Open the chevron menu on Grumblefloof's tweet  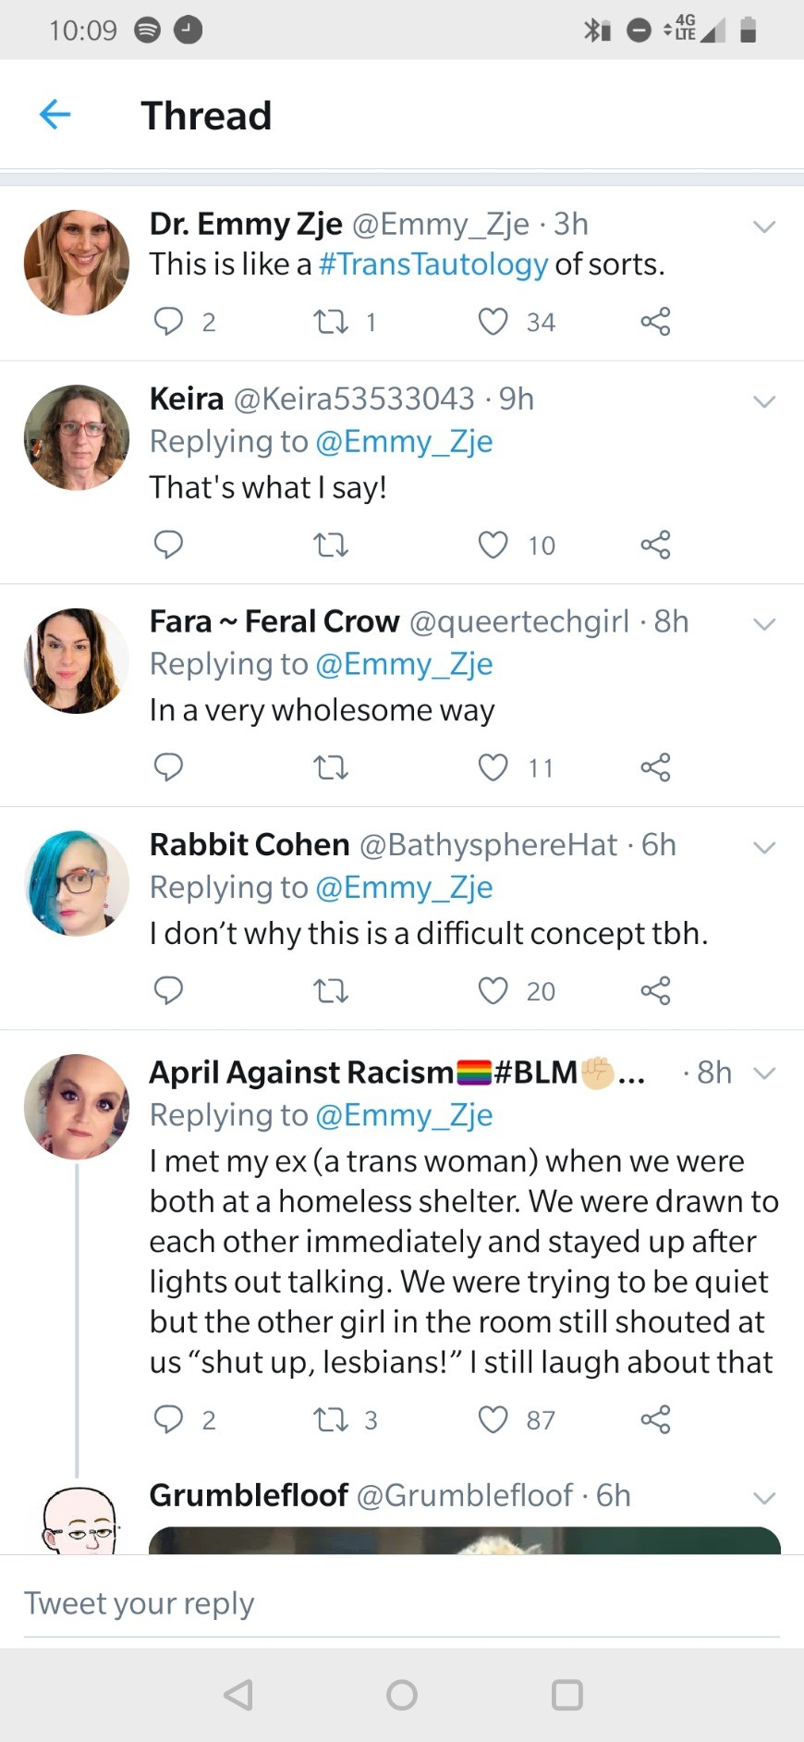pyautogui.click(x=763, y=1498)
